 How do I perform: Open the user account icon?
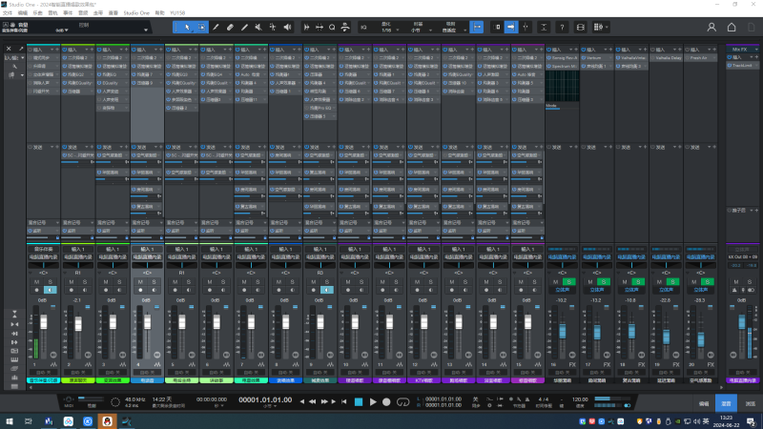click(711, 28)
